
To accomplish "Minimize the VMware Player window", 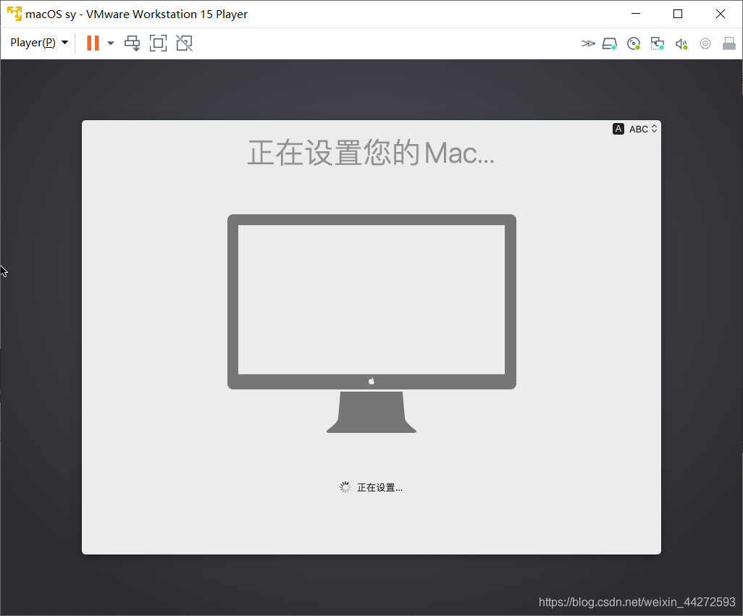I will point(636,14).
